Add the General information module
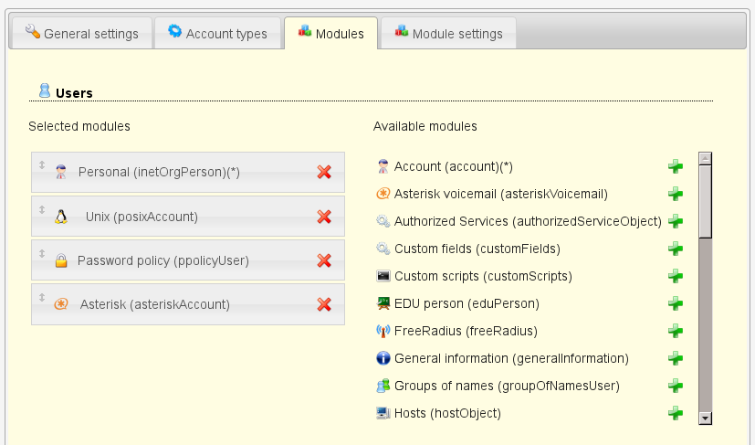Image resolution: width=755 pixels, height=445 pixels. click(675, 358)
